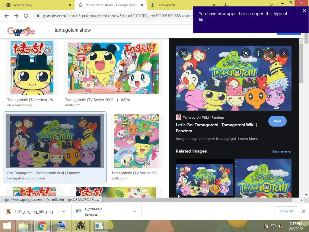Click right arrow of horizontal scrollbar

(301, 200)
